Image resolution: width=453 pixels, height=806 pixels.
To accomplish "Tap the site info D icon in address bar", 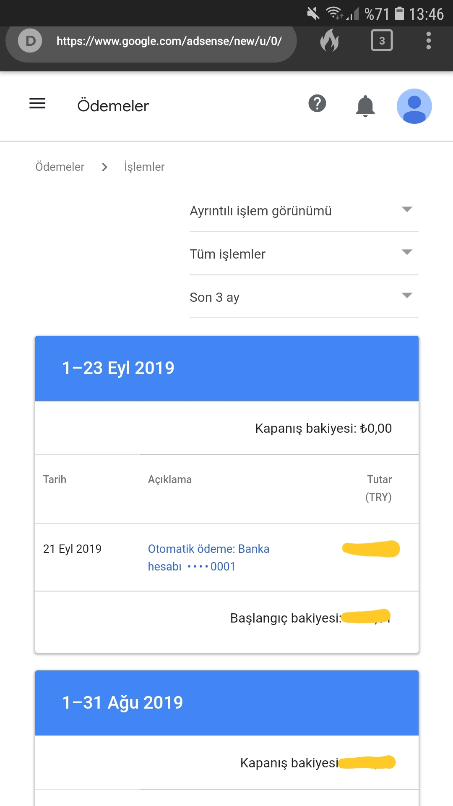I will click(x=30, y=41).
